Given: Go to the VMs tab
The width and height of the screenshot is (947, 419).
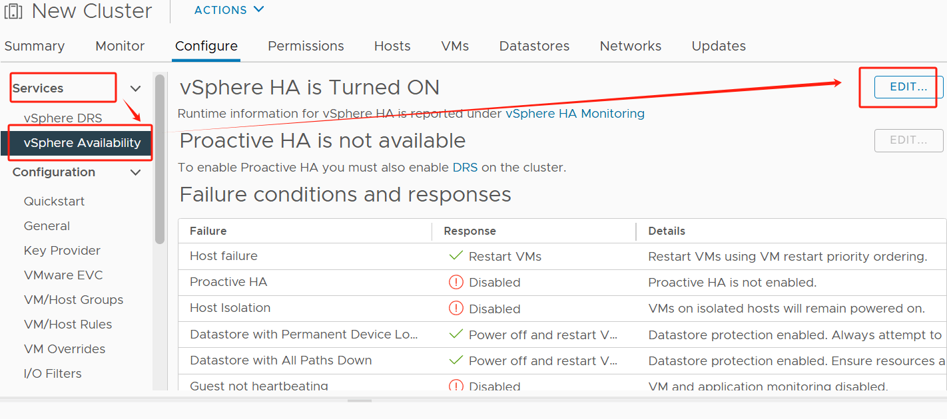Looking at the screenshot, I should pyautogui.click(x=455, y=46).
